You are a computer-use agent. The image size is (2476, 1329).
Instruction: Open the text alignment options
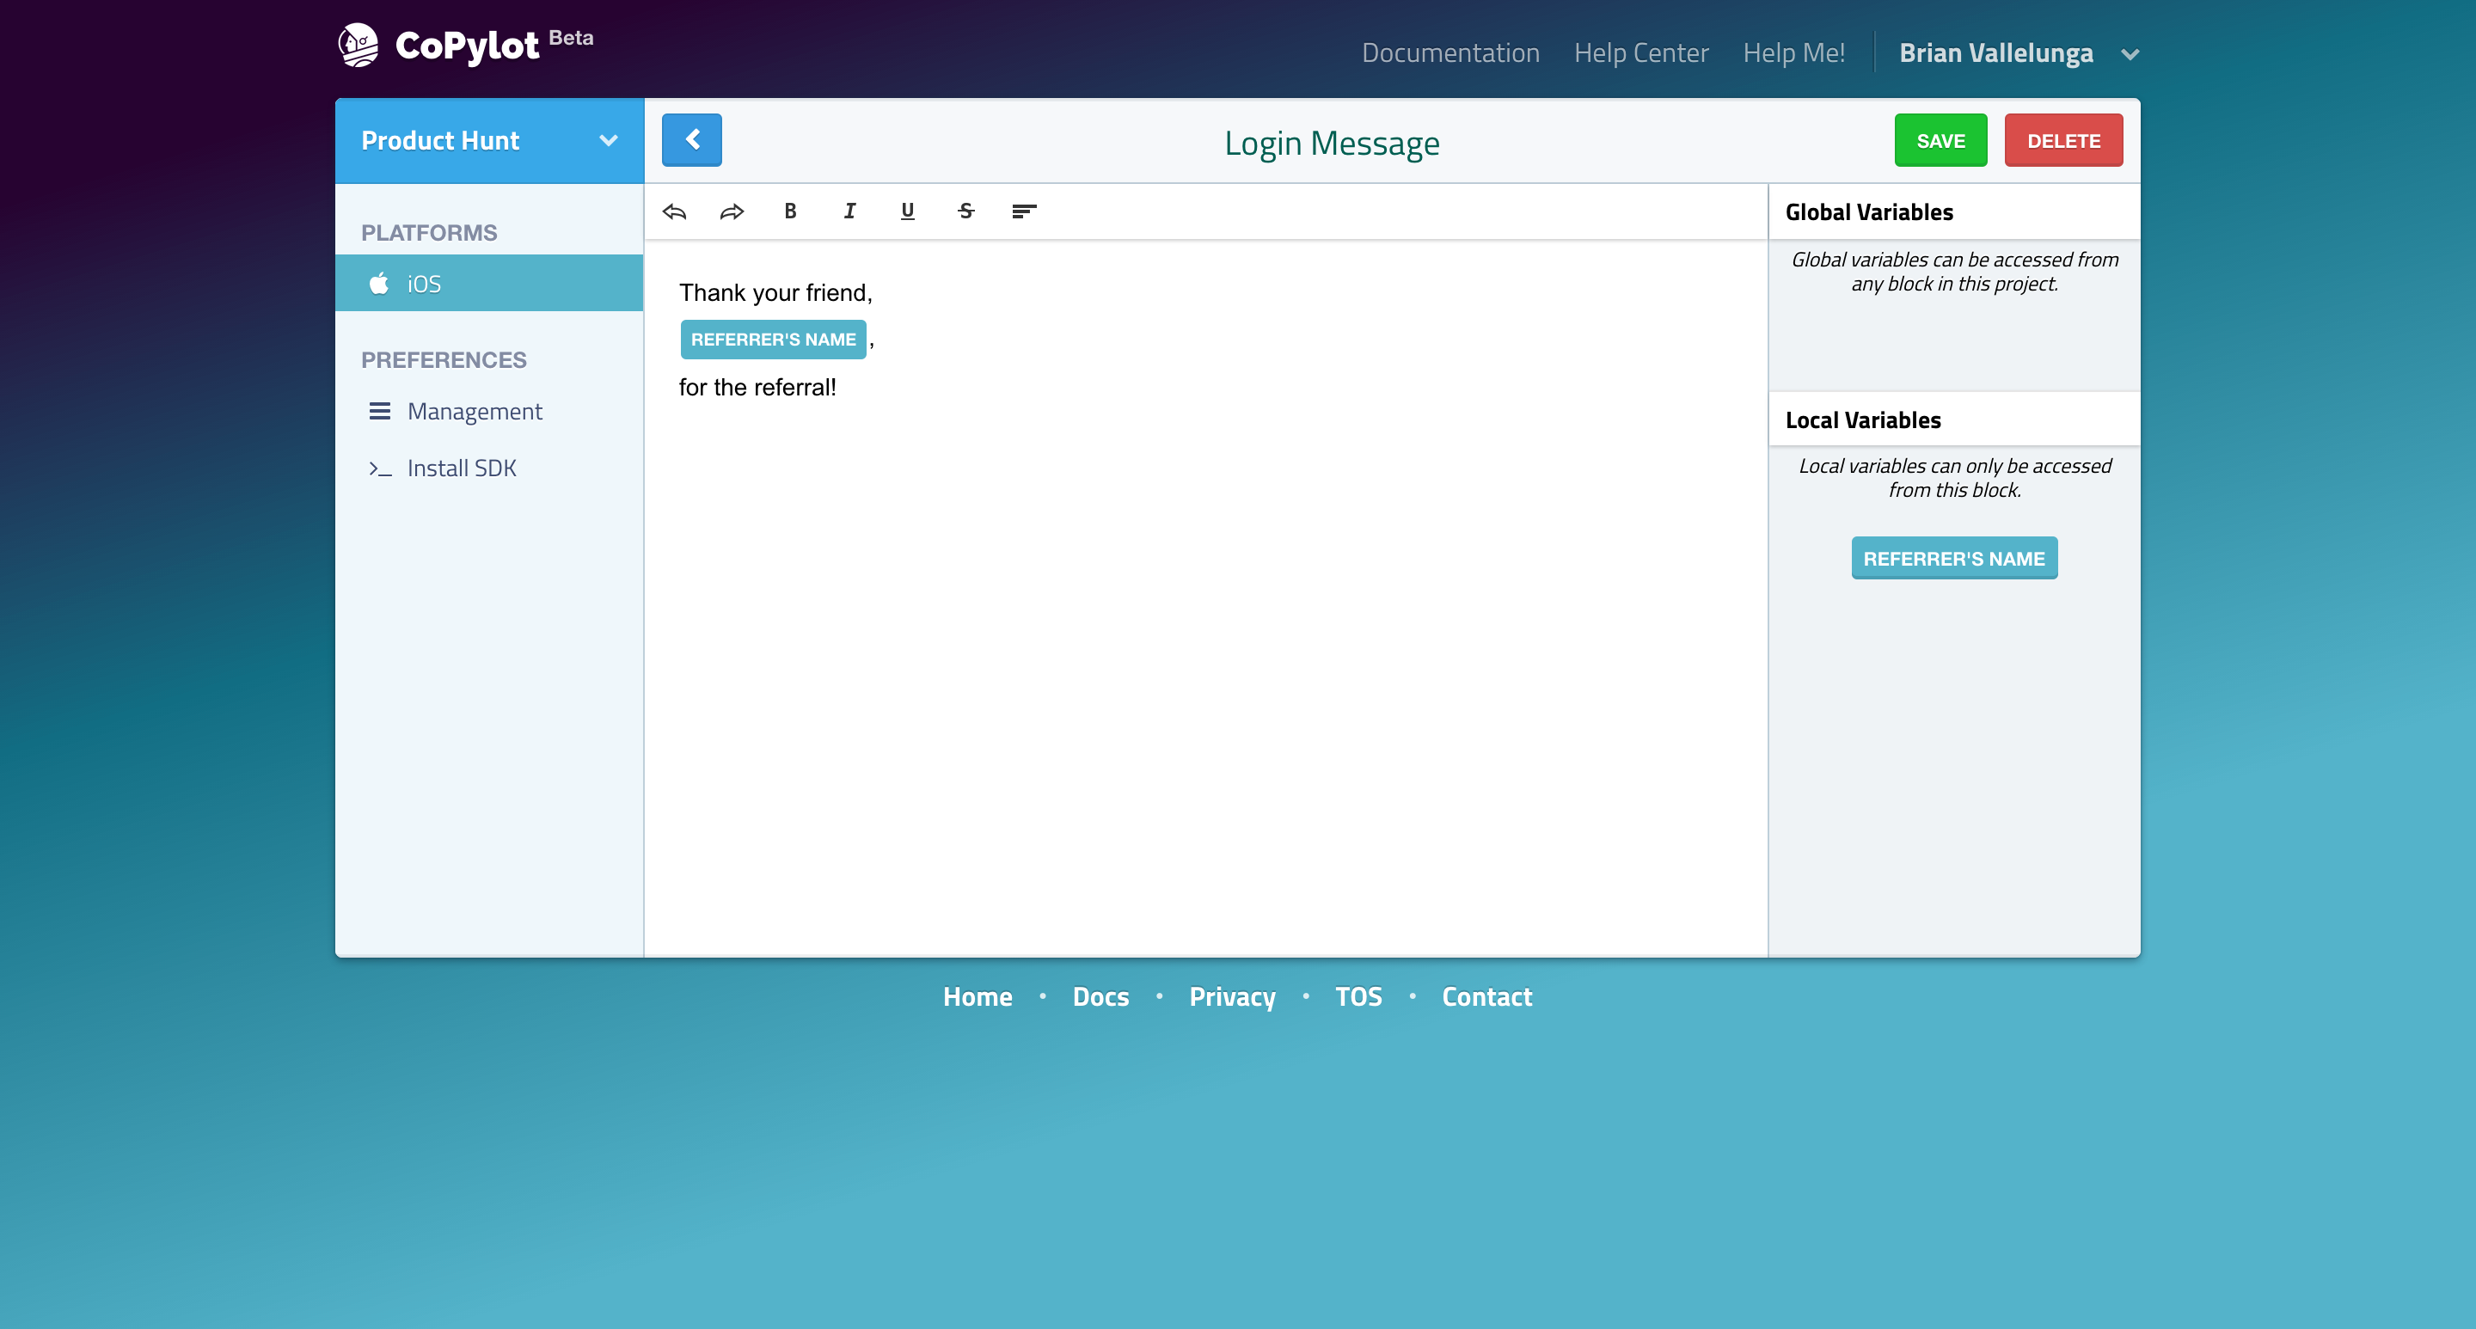coord(1024,211)
